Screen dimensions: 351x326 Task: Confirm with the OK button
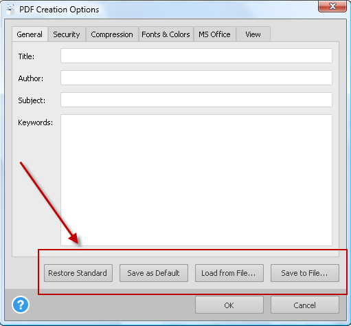(229, 305)
